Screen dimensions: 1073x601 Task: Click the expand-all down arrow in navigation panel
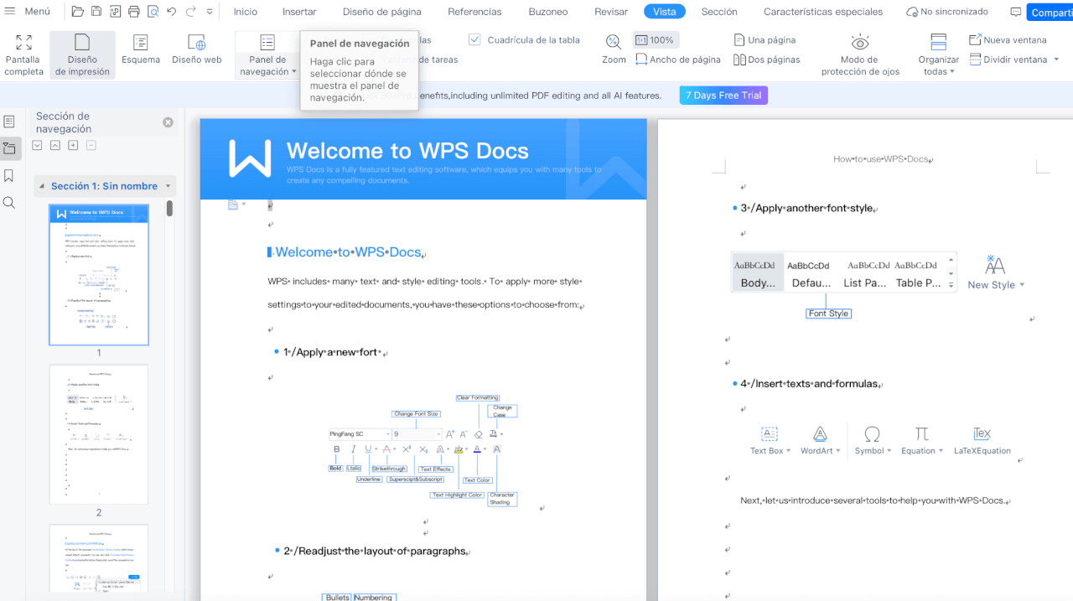(x=36, y=145)
